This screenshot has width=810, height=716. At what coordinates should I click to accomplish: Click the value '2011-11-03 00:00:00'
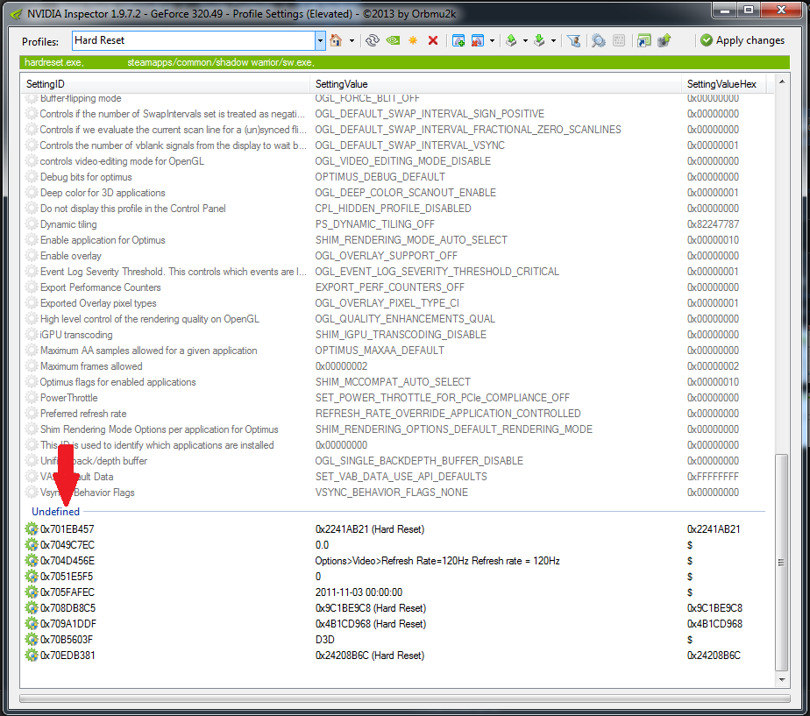tap(359, 592)
